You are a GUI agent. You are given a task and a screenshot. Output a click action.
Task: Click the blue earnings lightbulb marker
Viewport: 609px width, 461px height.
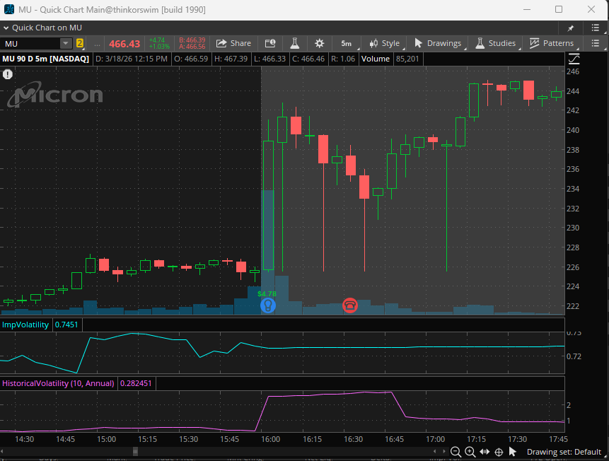pos(267,305)
